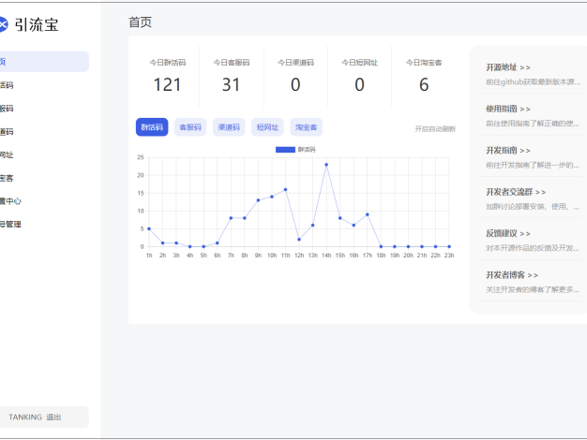Click the 12h x-axis label
Viewport: 587px width, 440px height.
(299, 256)
